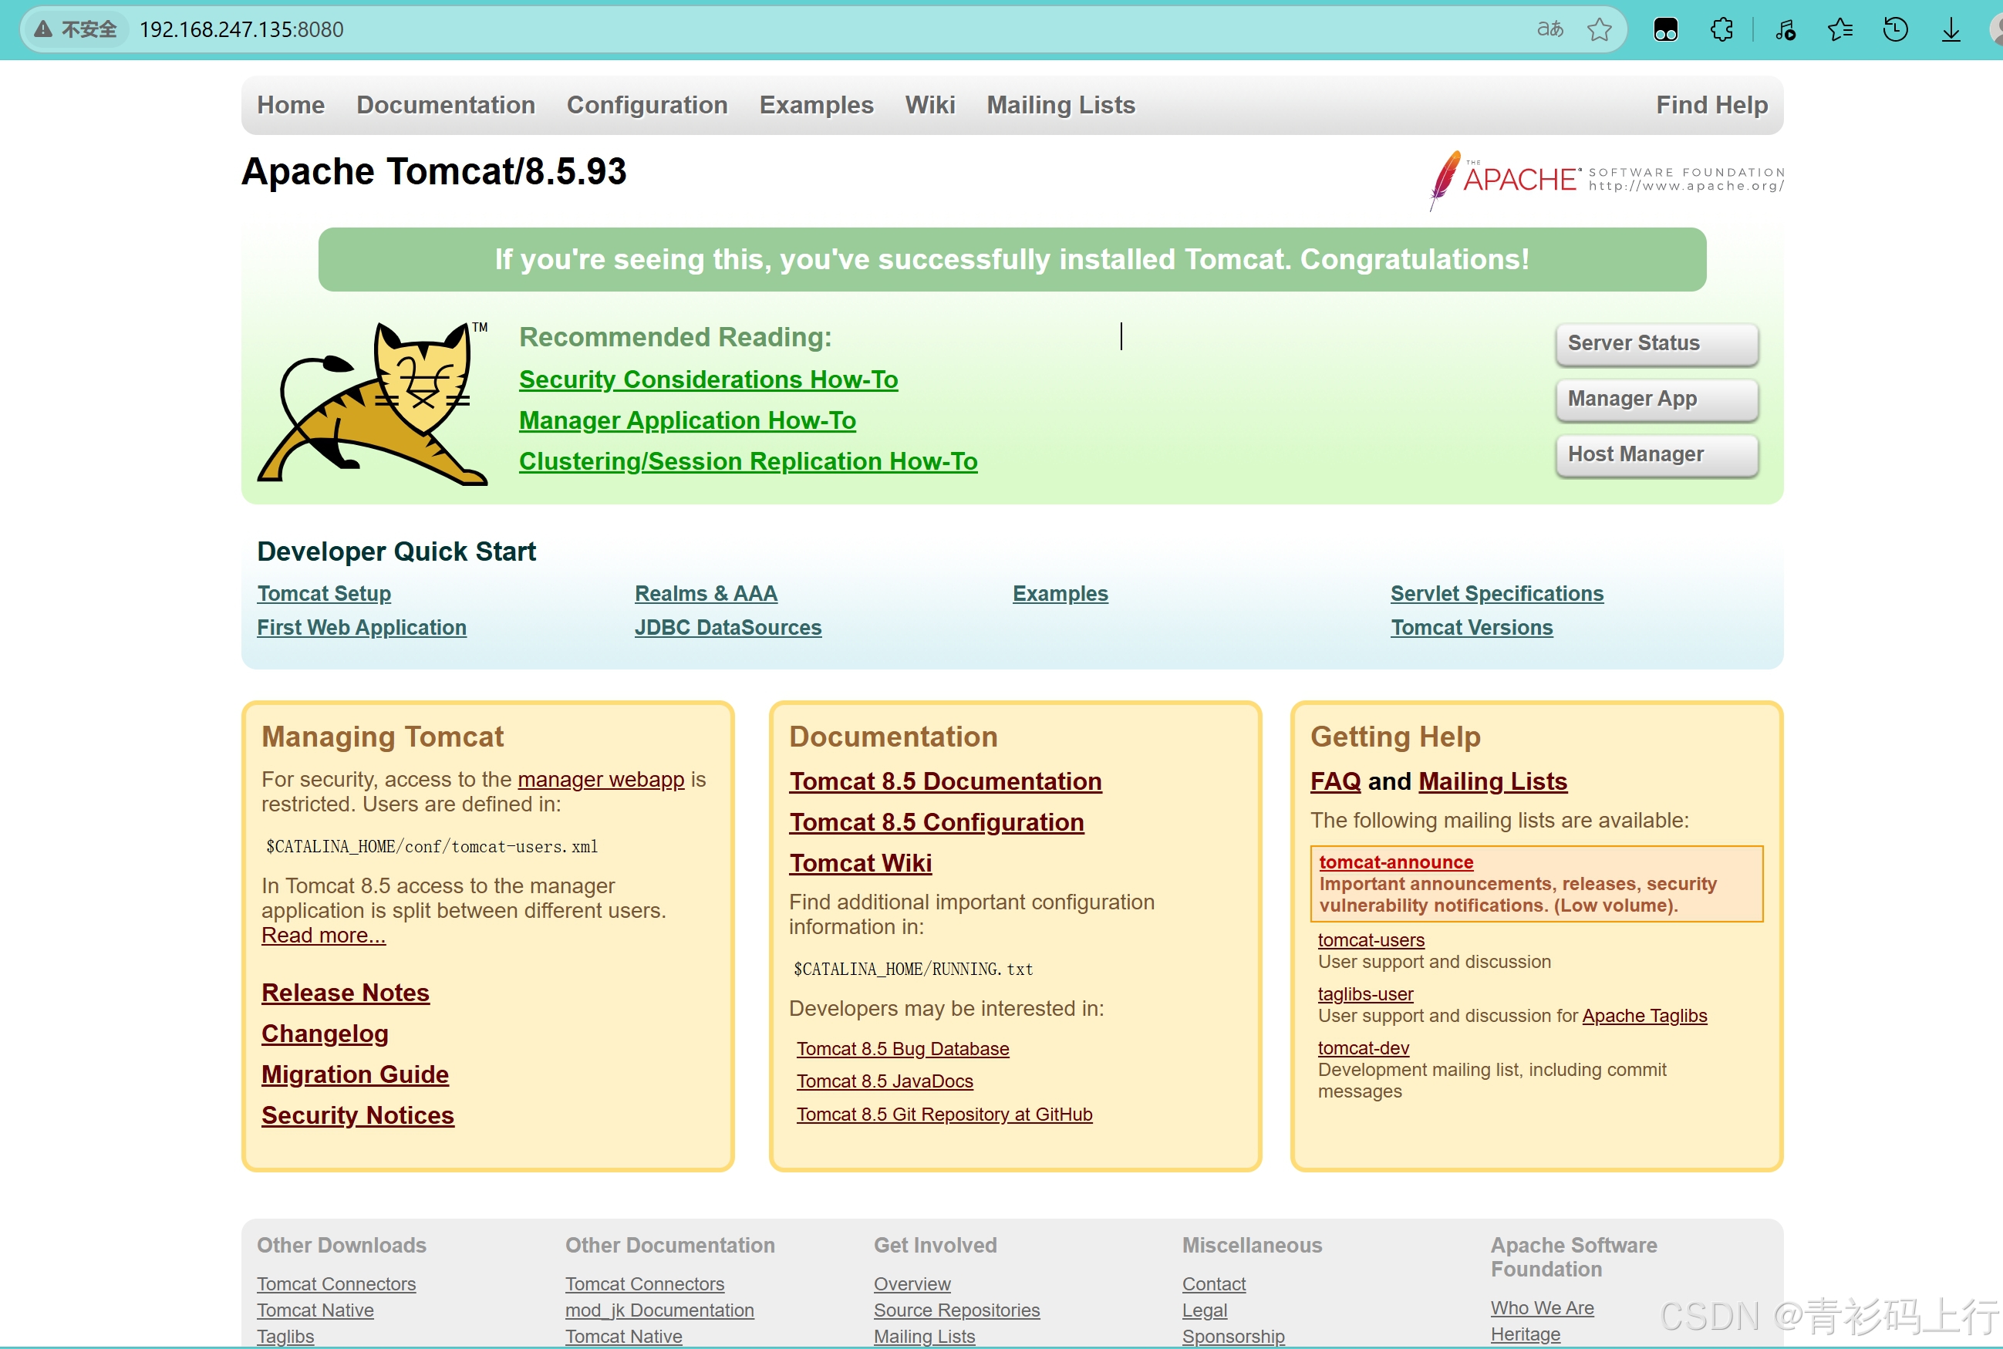2003x1349 pixels.
Task: Open Mailing Lists in the top navigation bar
Action: [x=1061, y=105]
